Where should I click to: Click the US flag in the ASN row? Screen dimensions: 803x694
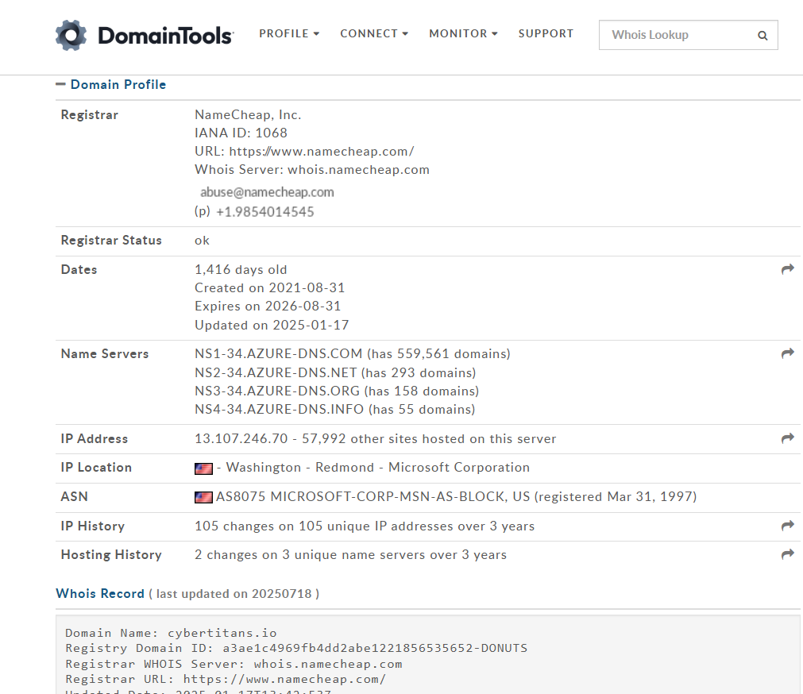pyautogui.click(x=203, y=497)
